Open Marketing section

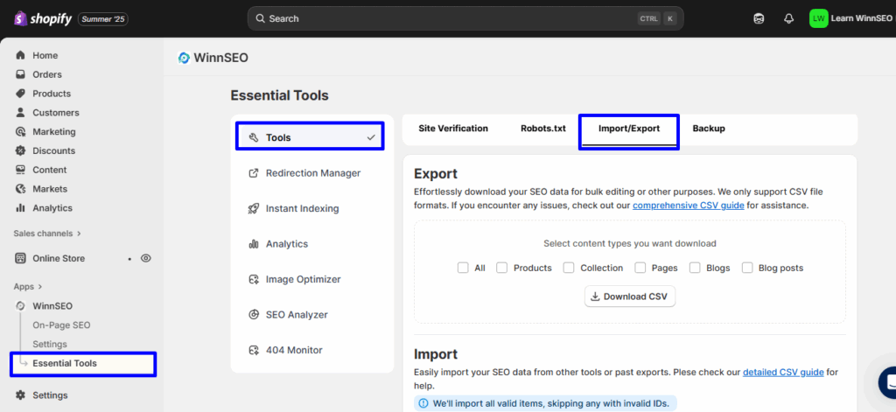(x=53, y=131)
